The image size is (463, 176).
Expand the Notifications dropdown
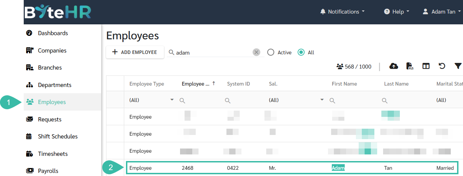[342, 11]
